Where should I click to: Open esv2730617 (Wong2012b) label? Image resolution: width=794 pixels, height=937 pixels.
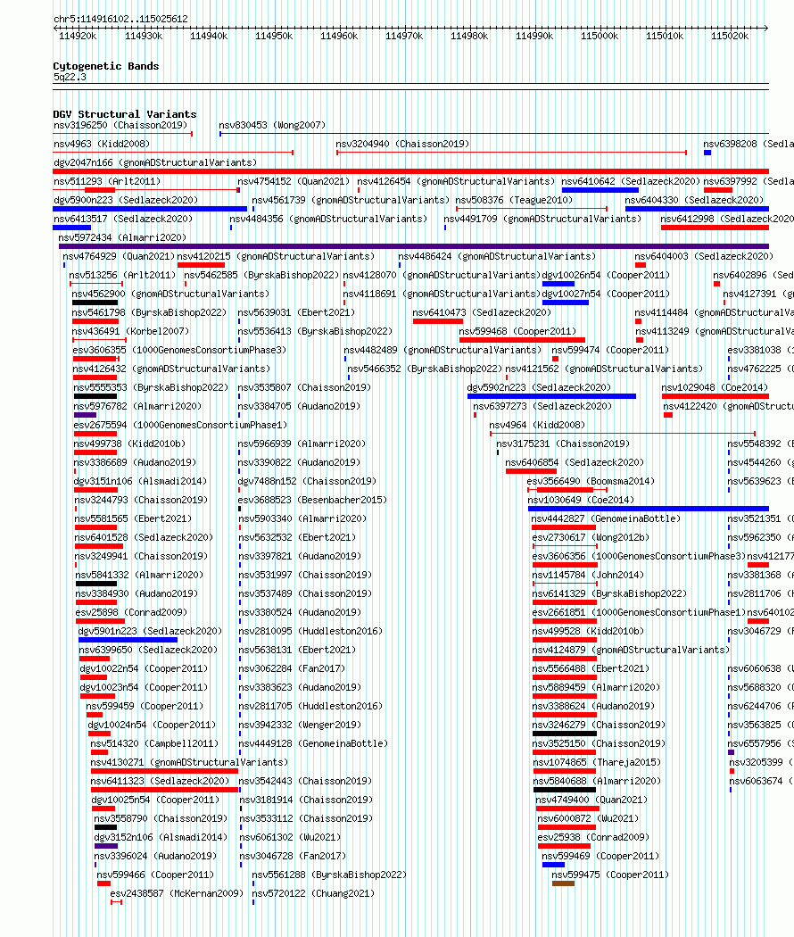(591, 538)
